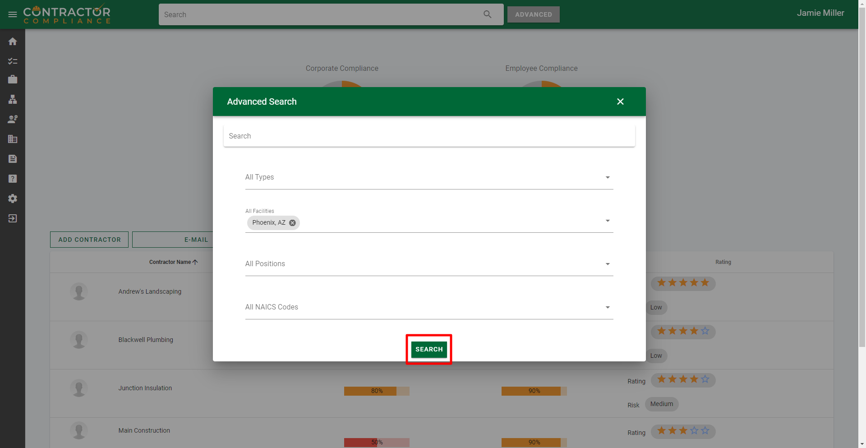The width and height of the screenshot is (866, 448).
Task: Open the help question mark icon
Action: pyautogui.click(x=13, y=179)
